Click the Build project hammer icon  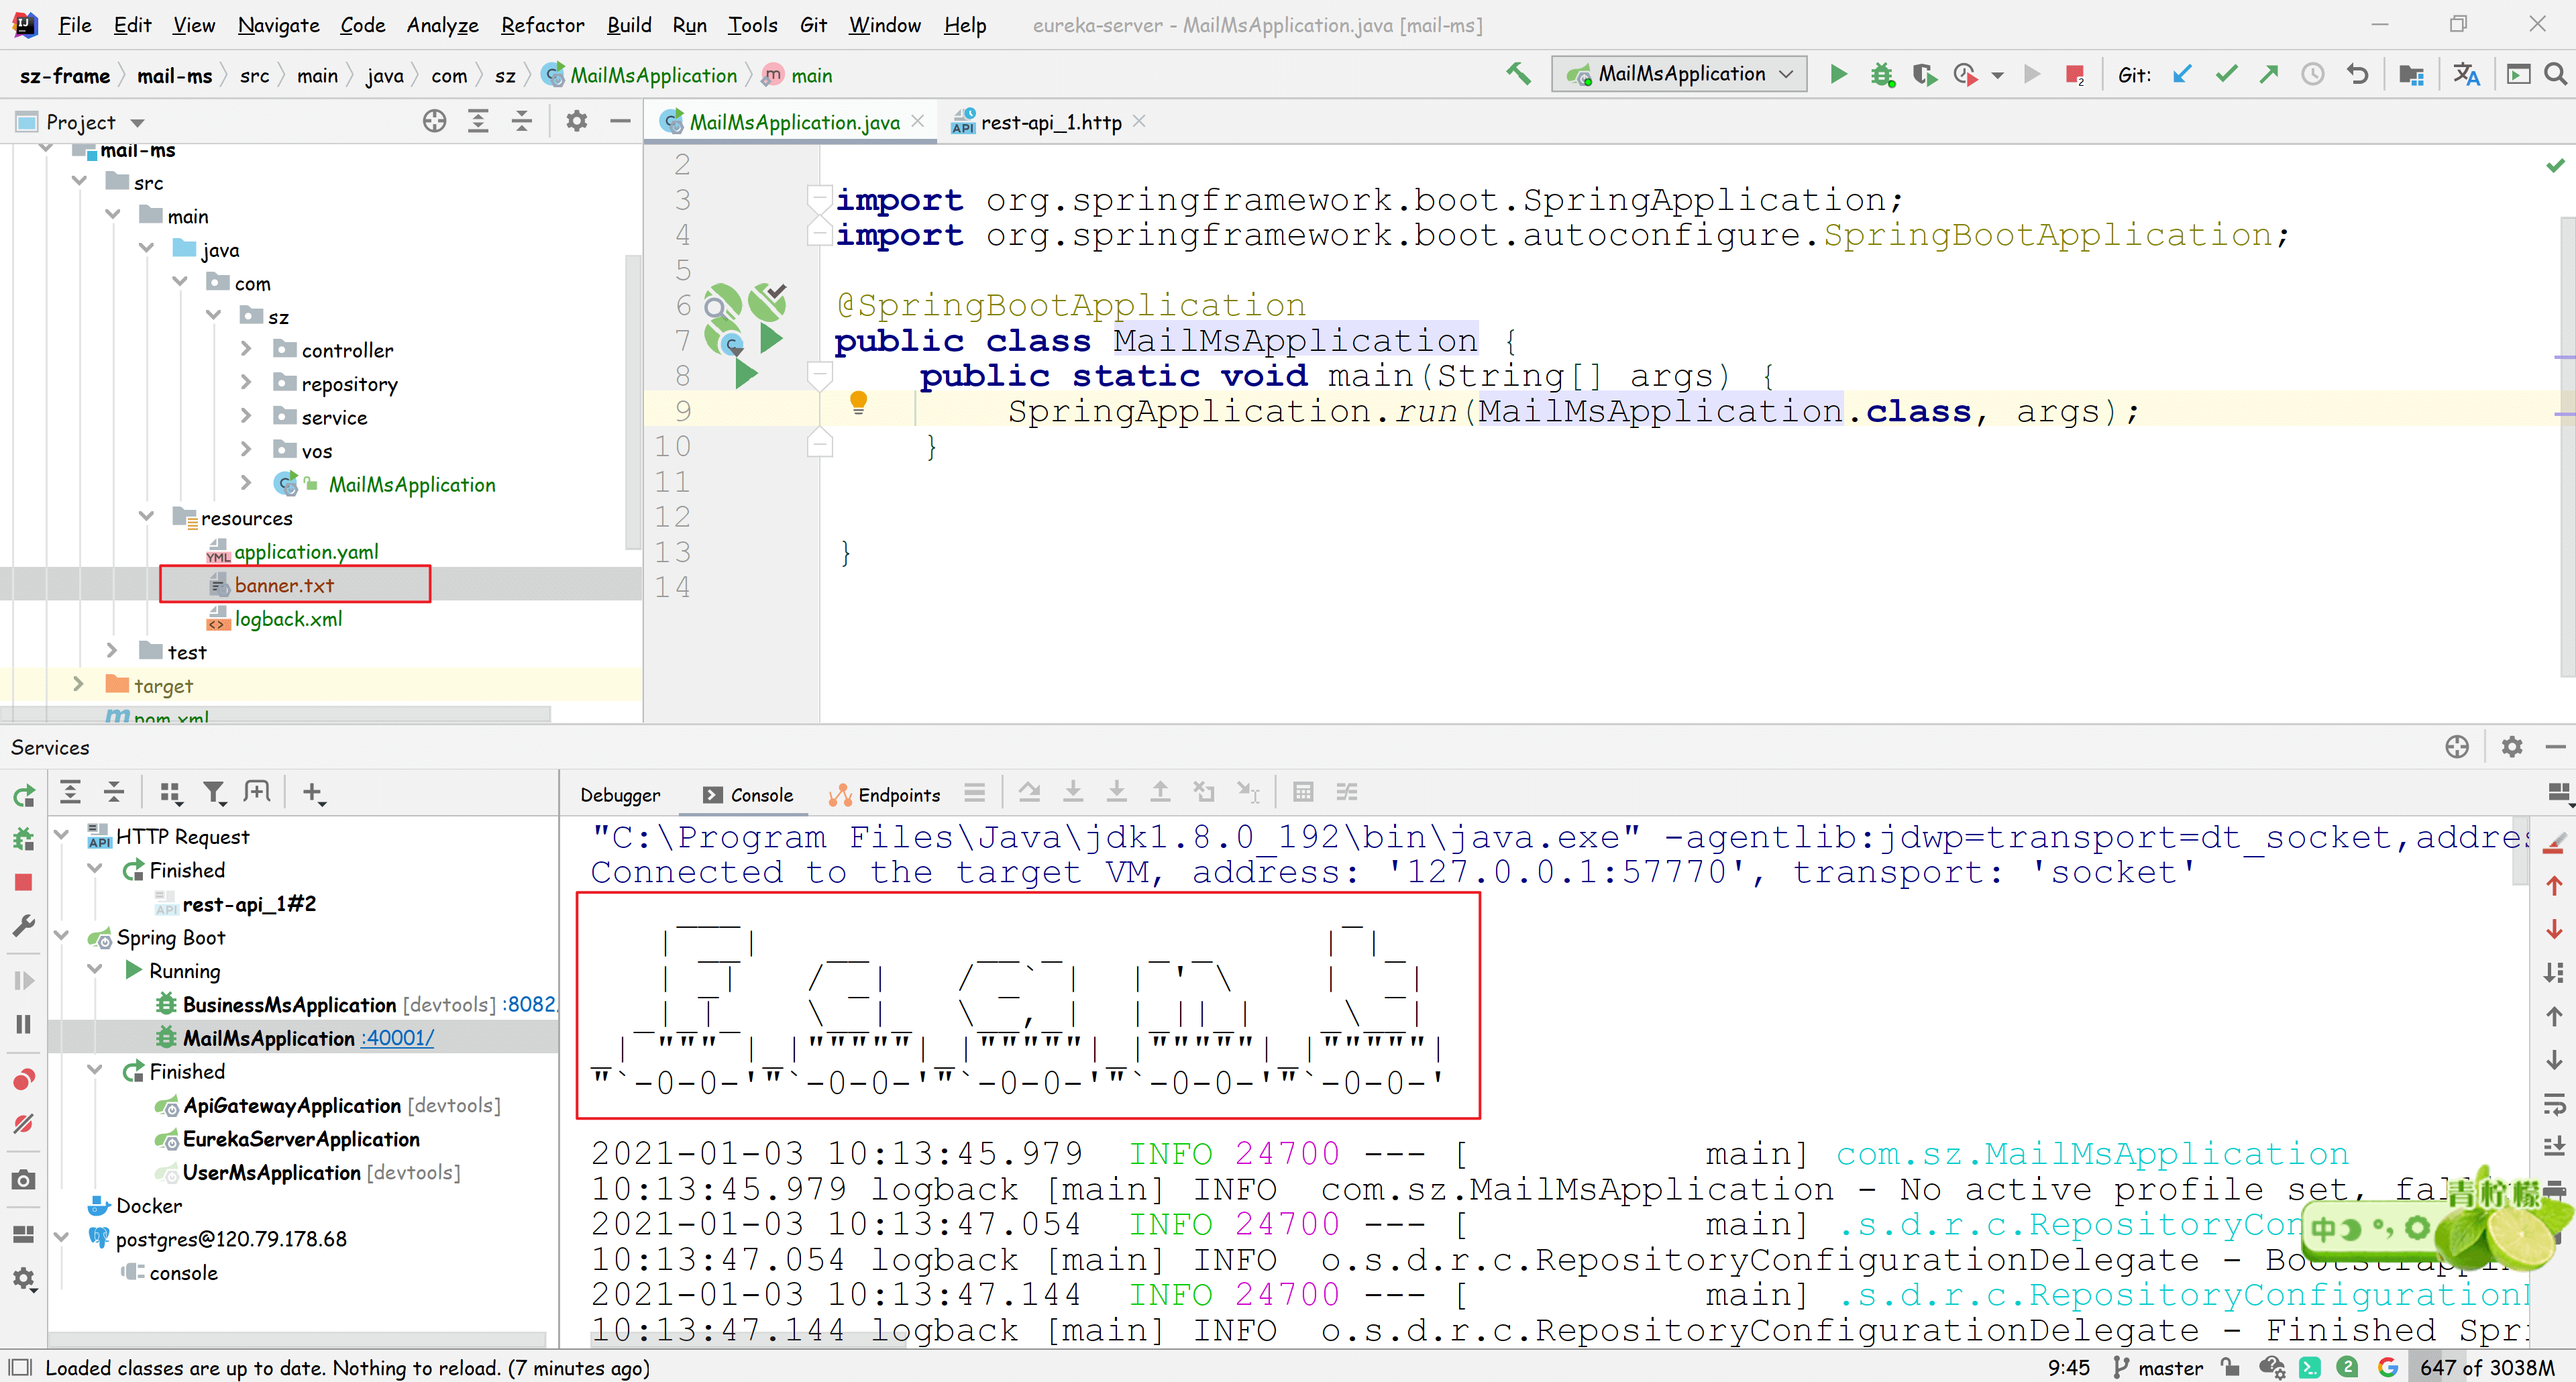[1518, 73]
